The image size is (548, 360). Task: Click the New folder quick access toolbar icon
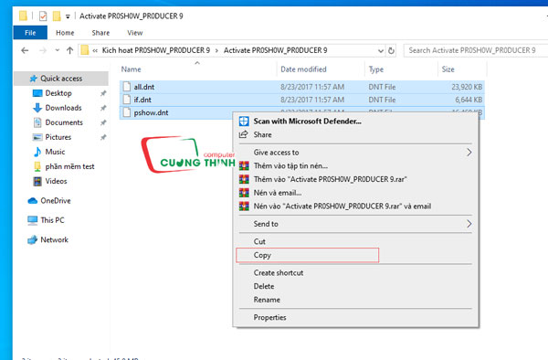57,16
